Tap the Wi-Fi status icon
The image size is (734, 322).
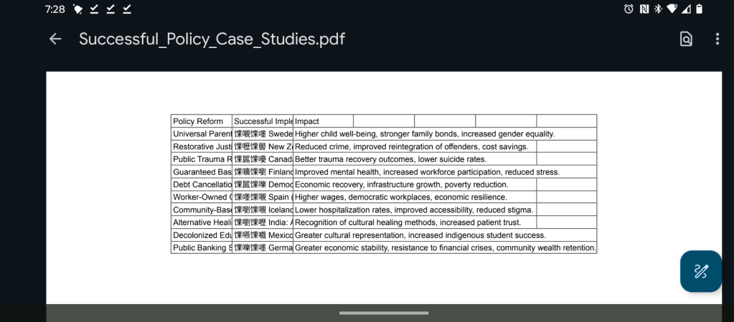click(672, 9)
